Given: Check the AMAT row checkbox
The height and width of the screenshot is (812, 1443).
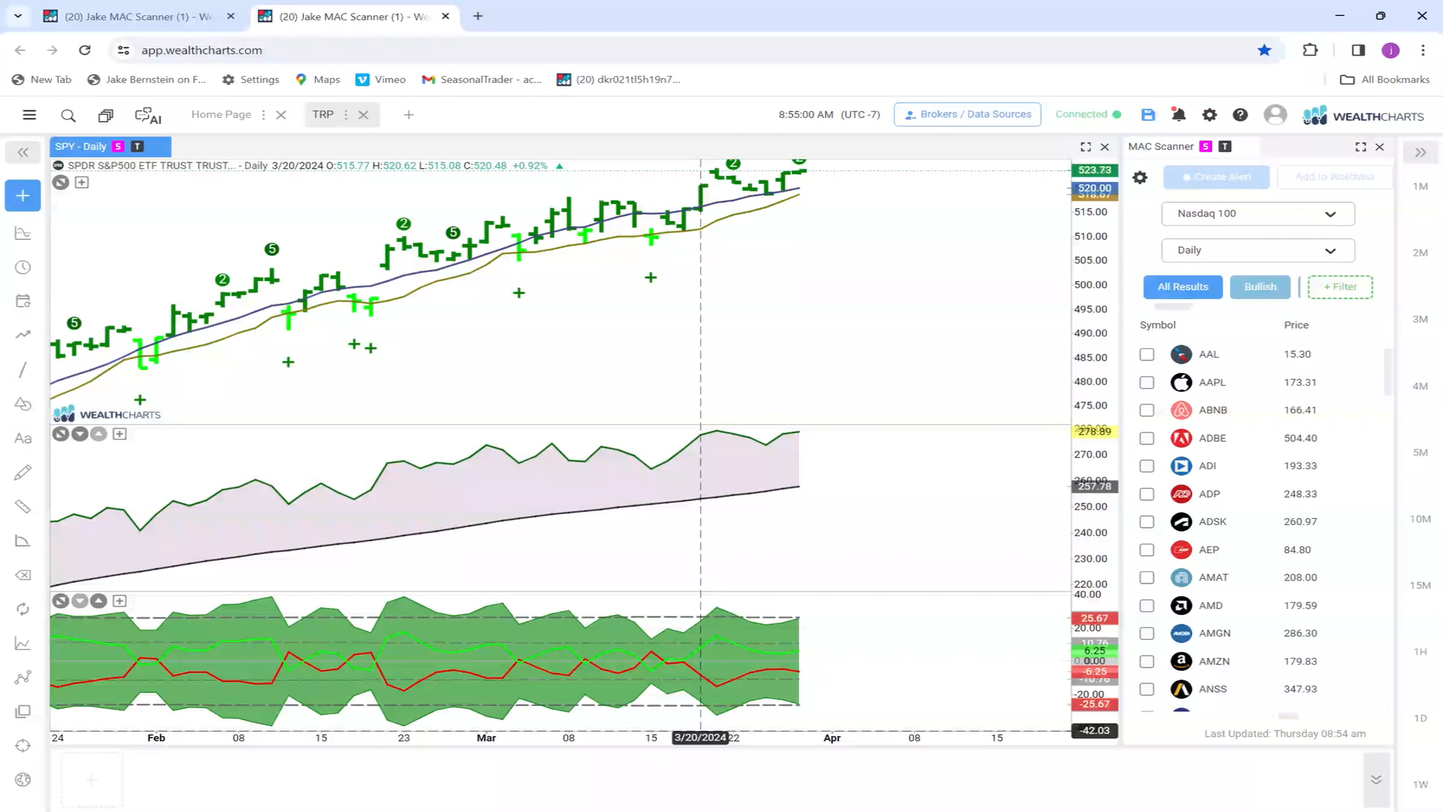Looking at the screenshot, I should (x=1146, y=577).
